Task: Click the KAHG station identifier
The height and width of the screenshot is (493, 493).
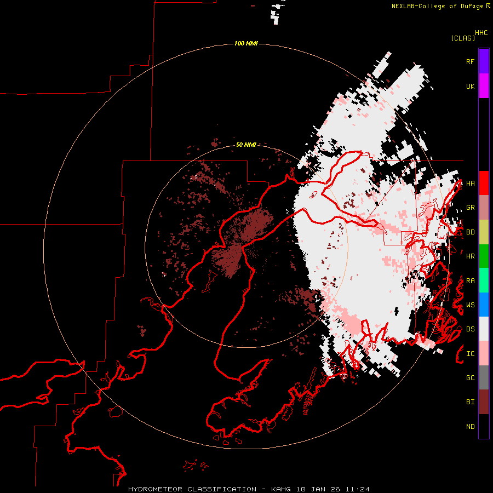Action: [282, 489]
